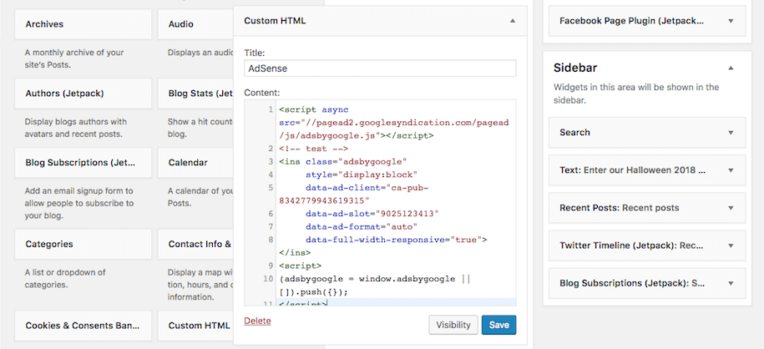The image size is (764, 349).
Task: Collapse the Custom HTML widget arrow
Action: 512,21
